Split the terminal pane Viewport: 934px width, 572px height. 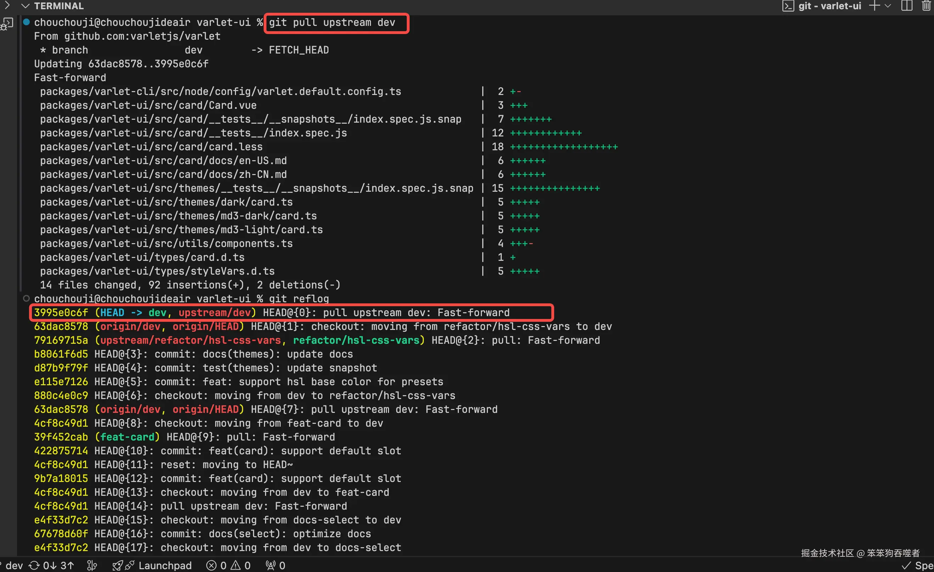click(907, 6)
